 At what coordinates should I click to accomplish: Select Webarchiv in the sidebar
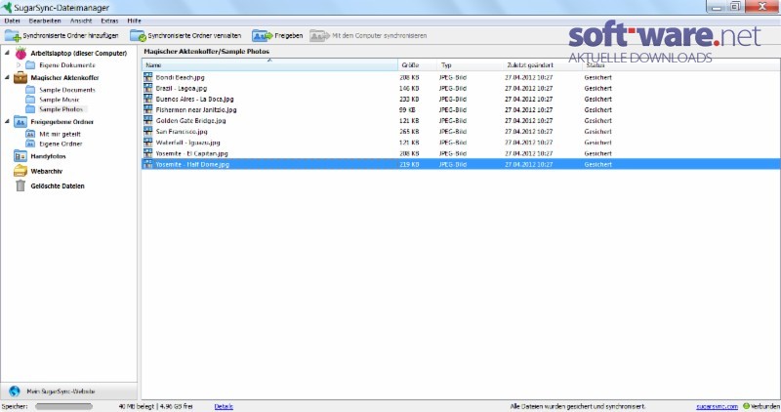point(46,171)
